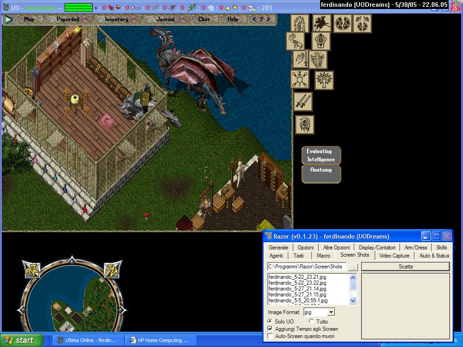The image size is (463, 347).
Task: Click the green arrow beside Map
Action: click(x=8, y=19)
